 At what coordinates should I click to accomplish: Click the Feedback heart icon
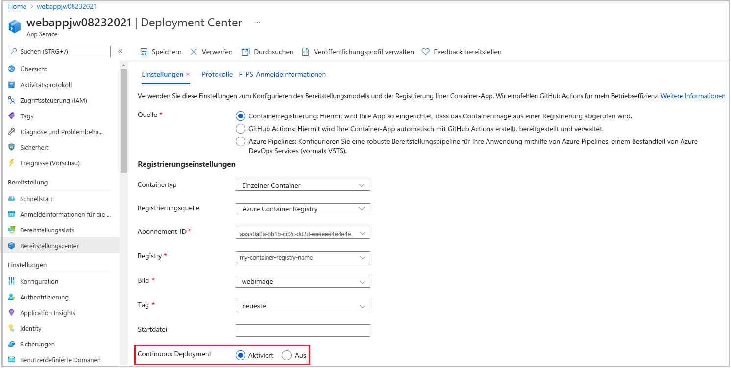coord(426,52)
